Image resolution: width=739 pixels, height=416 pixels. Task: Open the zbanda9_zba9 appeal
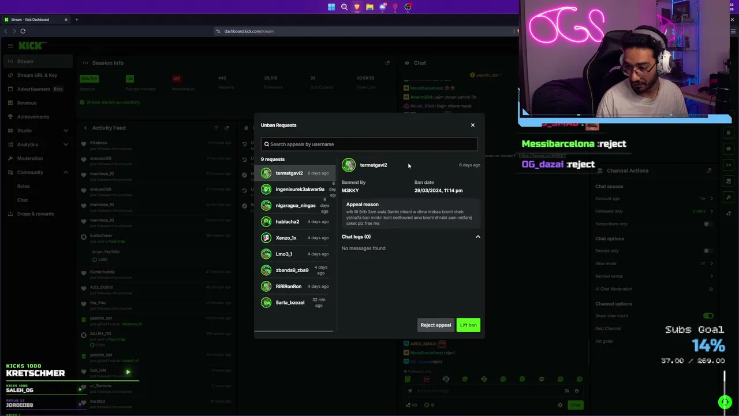(295, 270)
